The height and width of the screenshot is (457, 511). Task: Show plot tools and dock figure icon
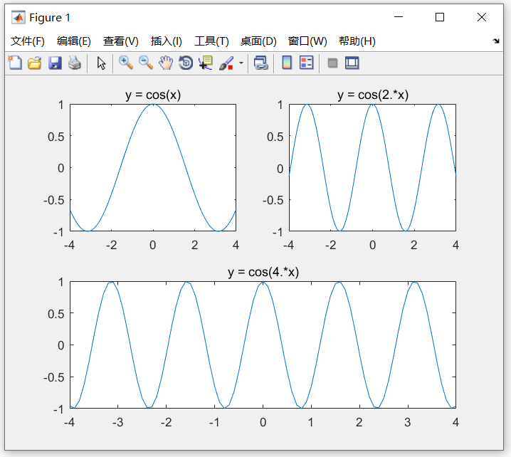click(x=352, y=63)
